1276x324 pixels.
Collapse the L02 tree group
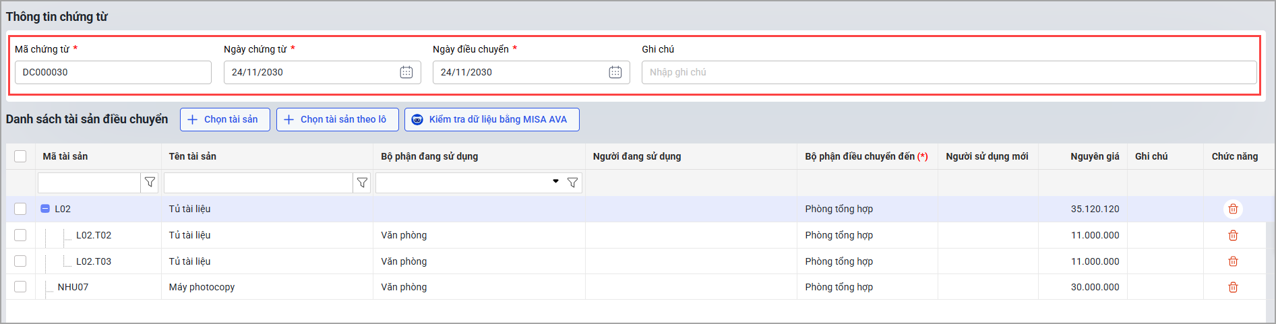[x=45, y=209]
